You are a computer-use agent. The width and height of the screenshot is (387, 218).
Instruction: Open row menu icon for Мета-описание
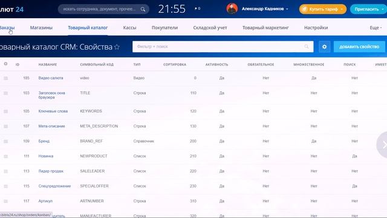point(5,127)
